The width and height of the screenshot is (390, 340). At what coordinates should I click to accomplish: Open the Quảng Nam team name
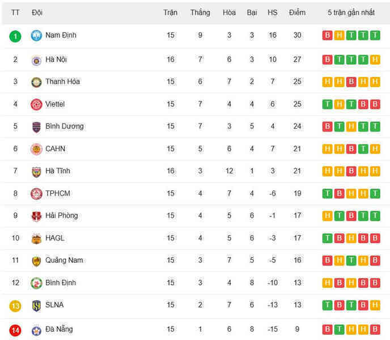tap(64, 260)
